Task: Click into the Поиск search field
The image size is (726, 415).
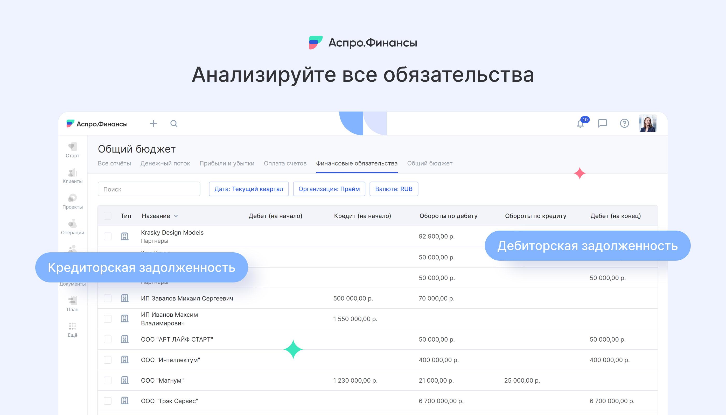Action: pos(149,189)
